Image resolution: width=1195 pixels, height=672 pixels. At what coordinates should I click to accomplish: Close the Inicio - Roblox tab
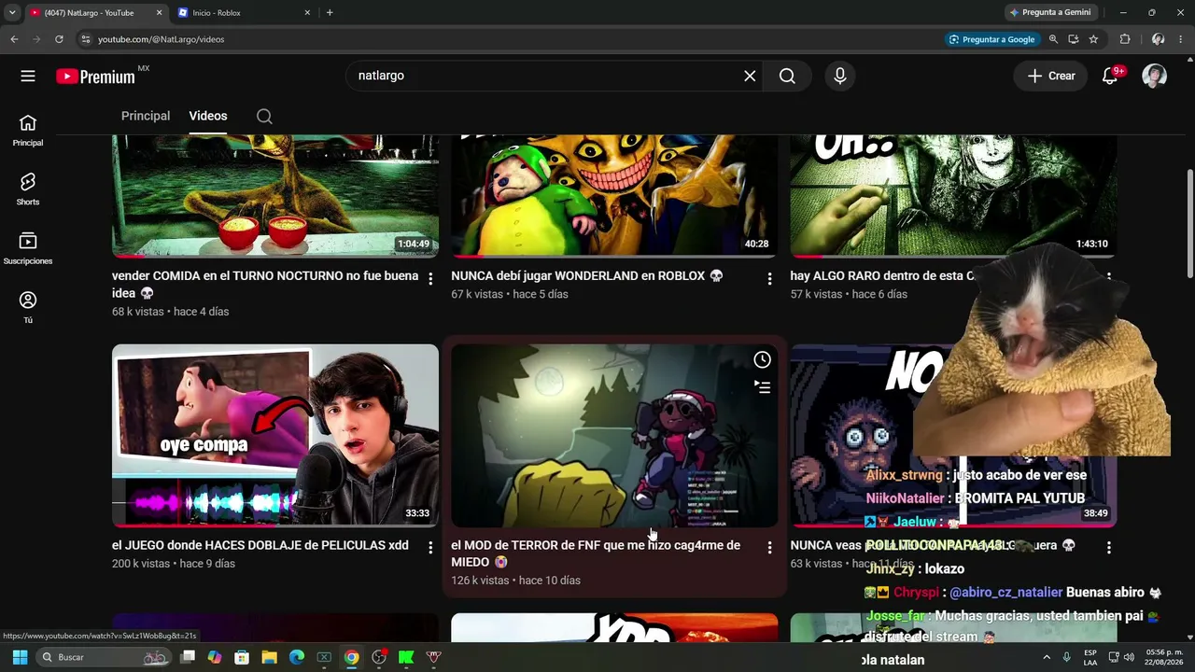(307, 13)
